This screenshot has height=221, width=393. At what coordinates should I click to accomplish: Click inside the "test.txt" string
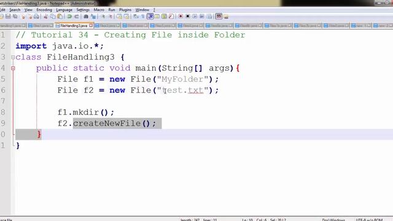(182, 90)
